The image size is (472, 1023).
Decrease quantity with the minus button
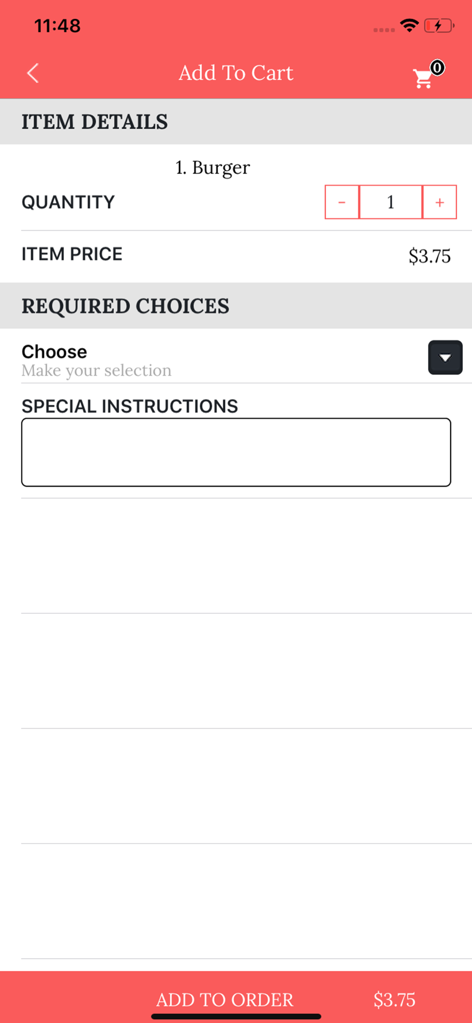click(x=342, y=202)
